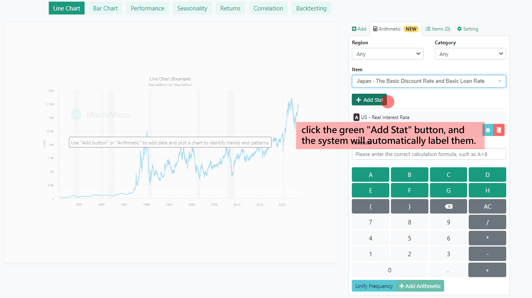Viewport: 532px width, 298px height.
Task: Click the minus operator key
Action: pos(487,254)
